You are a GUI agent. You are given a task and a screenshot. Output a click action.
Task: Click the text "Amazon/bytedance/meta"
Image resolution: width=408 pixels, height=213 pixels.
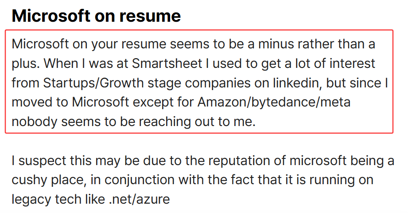tap(274, 102)
